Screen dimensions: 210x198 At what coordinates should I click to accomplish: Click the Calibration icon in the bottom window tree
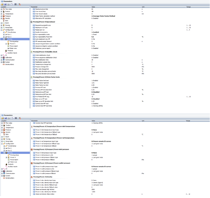coord(4,171)
